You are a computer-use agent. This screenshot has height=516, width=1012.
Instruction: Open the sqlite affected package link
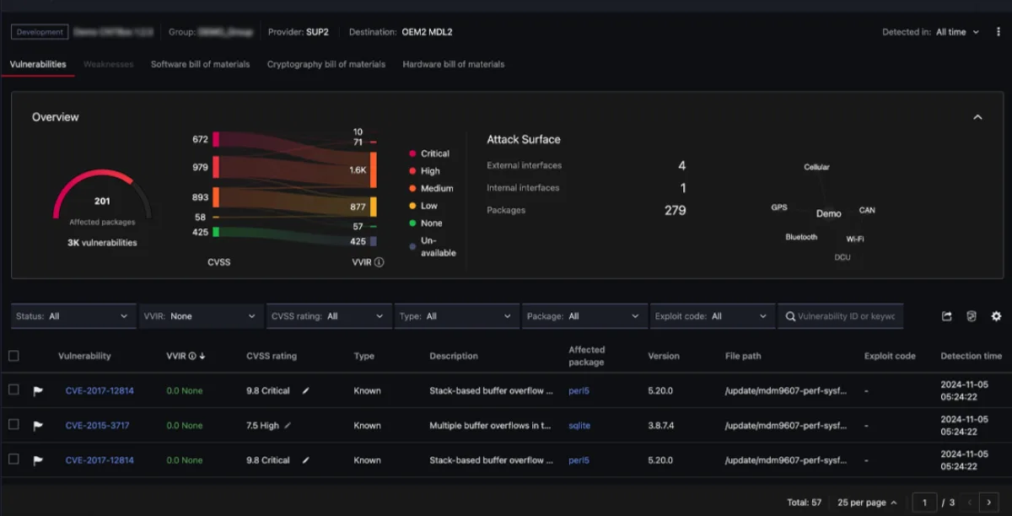[579, 426]
